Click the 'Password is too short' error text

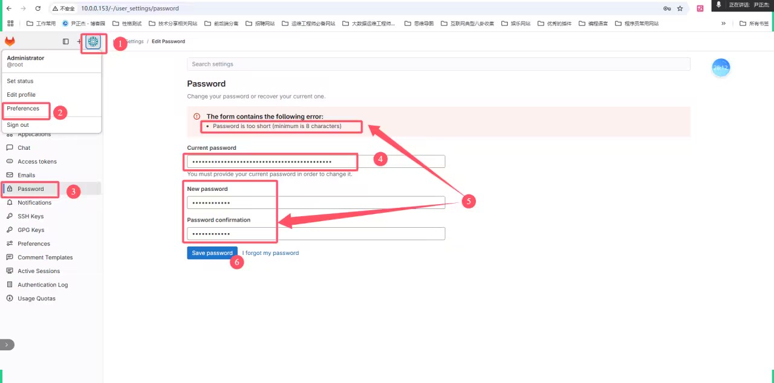(x=277, y=126)
